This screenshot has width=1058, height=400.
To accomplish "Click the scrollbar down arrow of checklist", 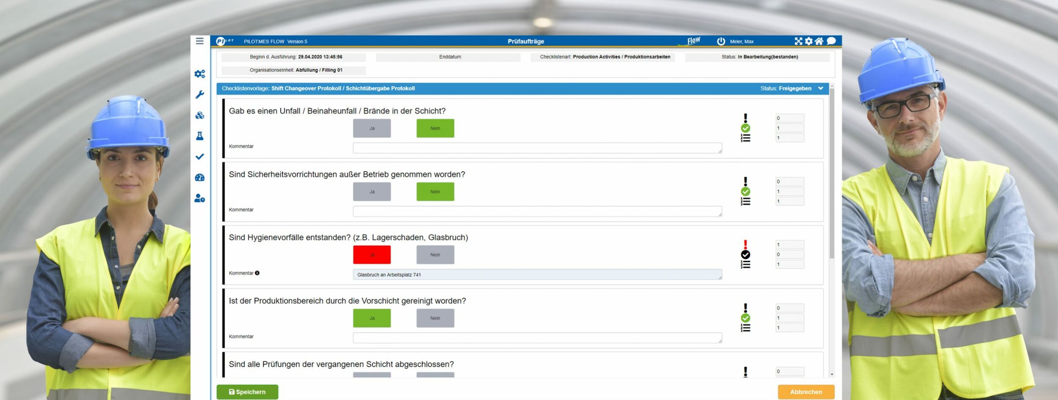I will point(832,375).
